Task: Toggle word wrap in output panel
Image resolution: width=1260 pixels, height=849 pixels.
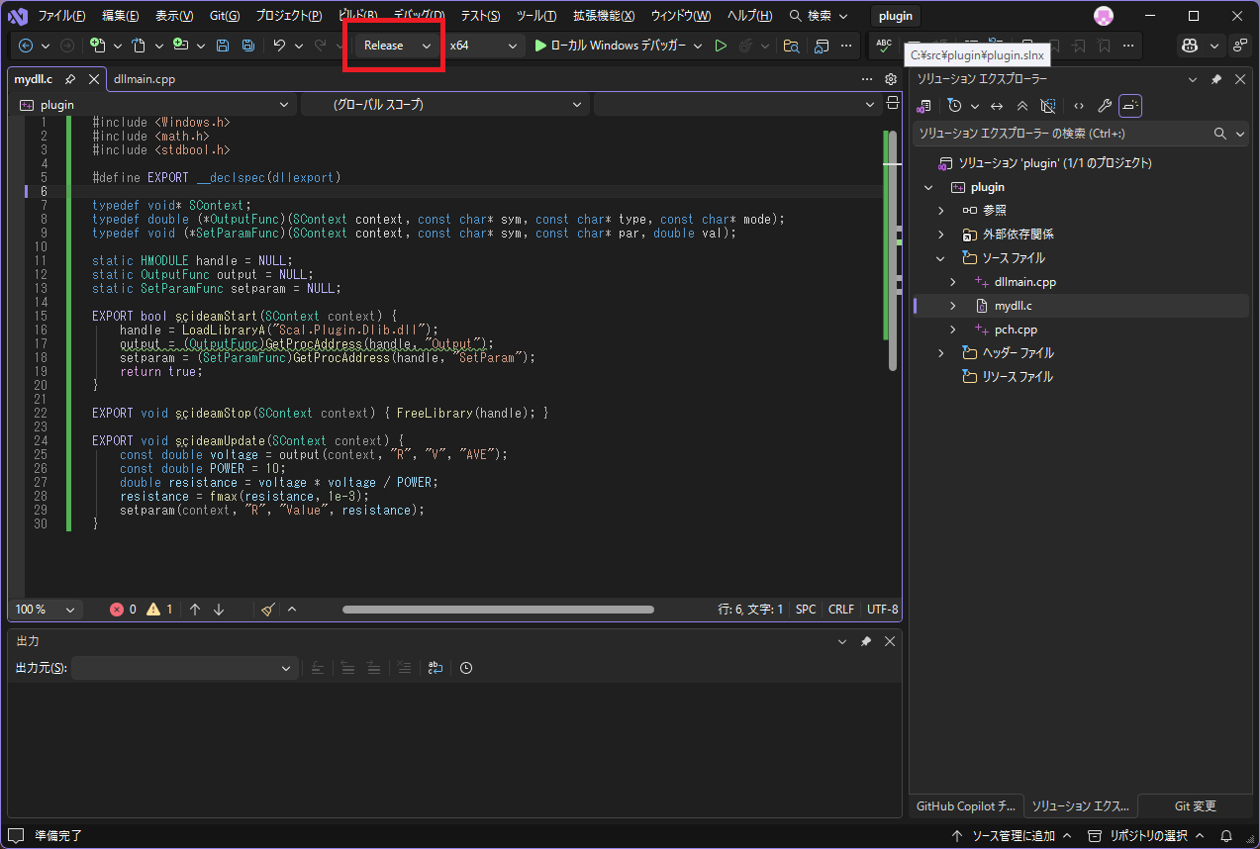Action: (x=435, y=668)
